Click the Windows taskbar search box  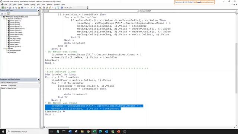coord(27,131)
